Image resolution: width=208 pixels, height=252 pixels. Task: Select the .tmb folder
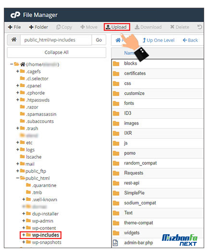(x=34, y=192)
